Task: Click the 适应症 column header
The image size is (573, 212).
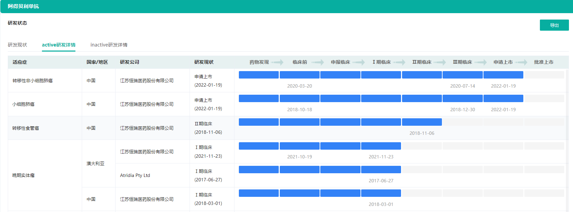Action: click(x=20, y=62)
